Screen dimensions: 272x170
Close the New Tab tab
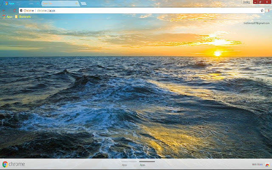(76, 3)
